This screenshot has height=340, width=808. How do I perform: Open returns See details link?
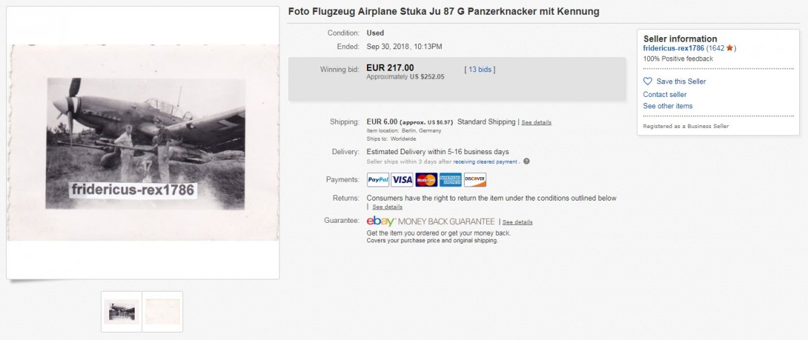(x=387, y=207)
